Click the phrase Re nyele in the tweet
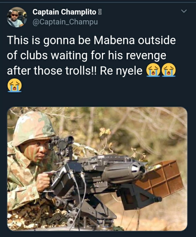The width and height of the screenshot is (196, 237). (121, 71)
